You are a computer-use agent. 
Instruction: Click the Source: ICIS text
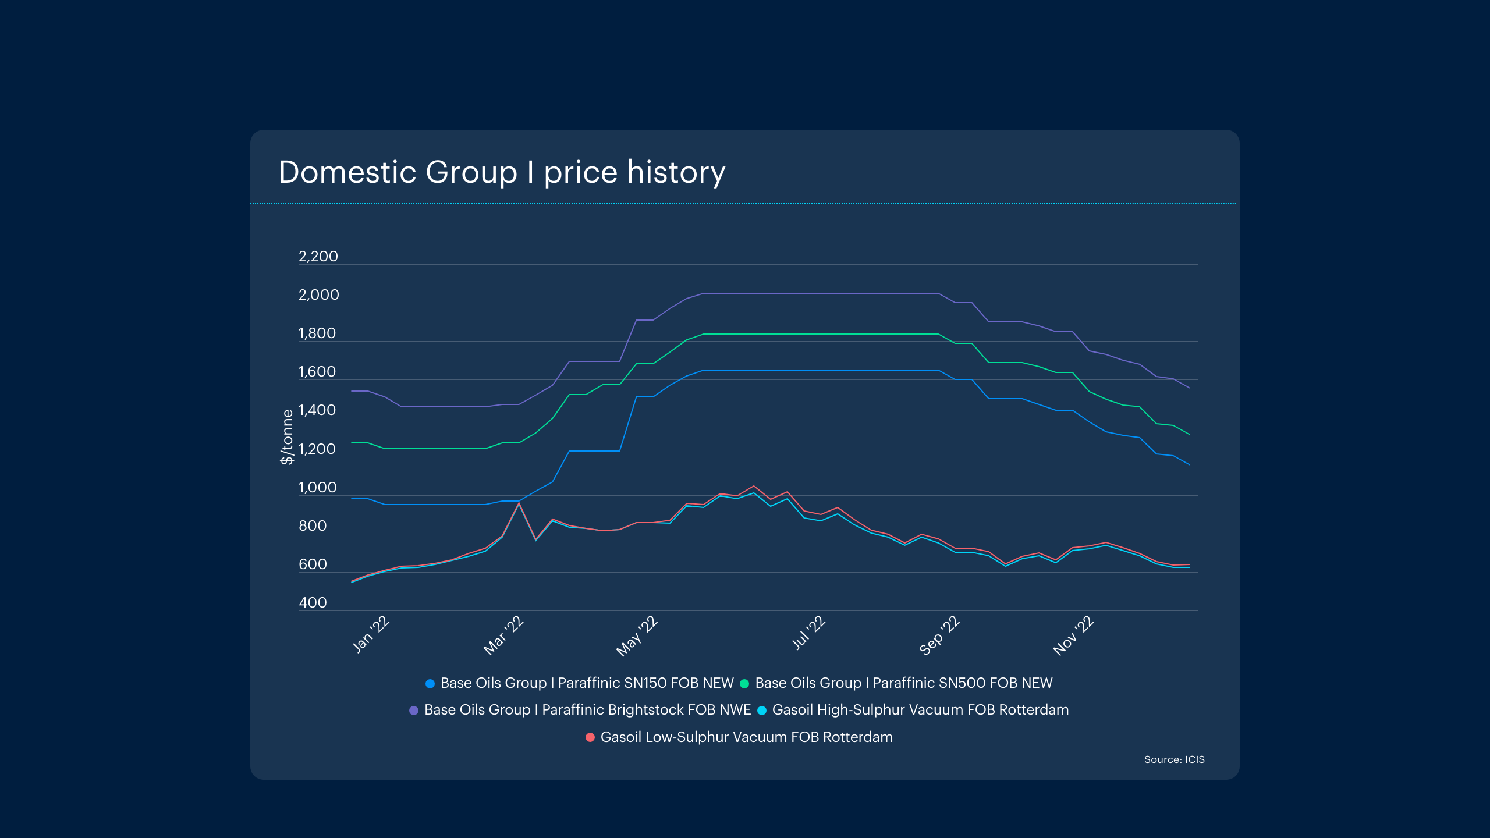click(x=1174, y=759)
